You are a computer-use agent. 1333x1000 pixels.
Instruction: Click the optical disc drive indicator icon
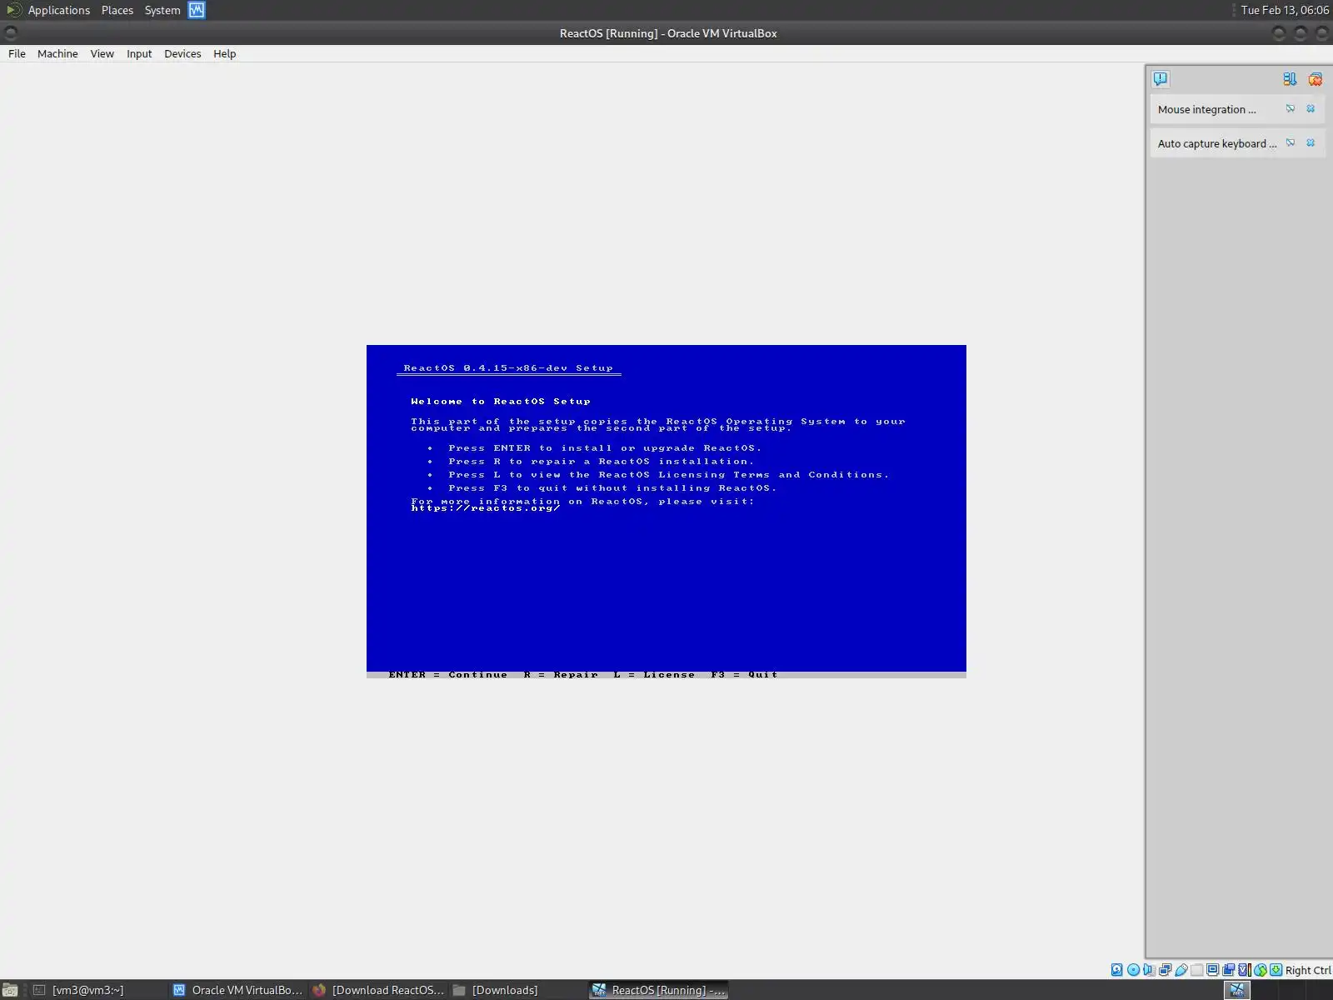point(1133,969)
